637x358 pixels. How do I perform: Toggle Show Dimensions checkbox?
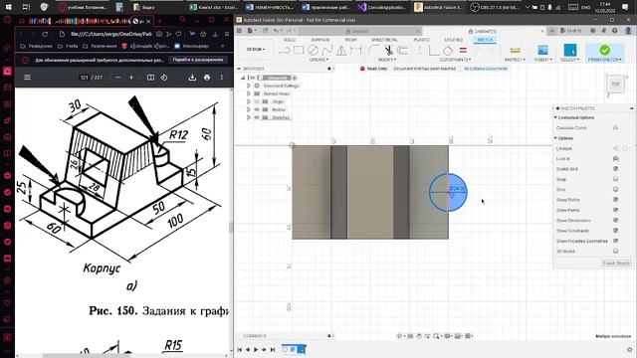(615, 220)
